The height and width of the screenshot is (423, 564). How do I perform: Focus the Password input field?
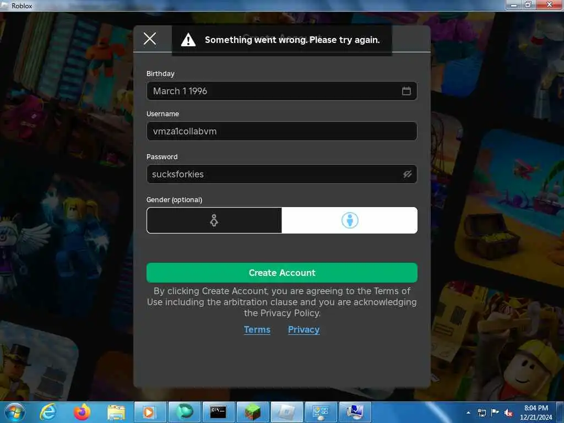click(x=281, y=174)
